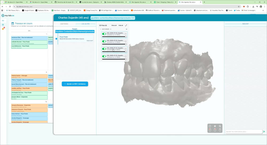Click the rectangle icon on the first 3D file

125,34
